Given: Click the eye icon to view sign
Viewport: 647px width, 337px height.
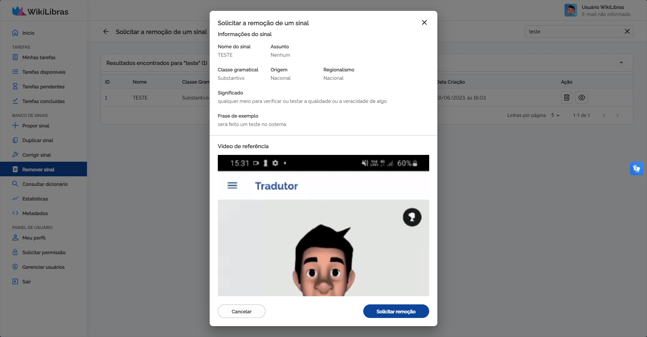Looking at the screenshot, I should [x=582, y=97].
